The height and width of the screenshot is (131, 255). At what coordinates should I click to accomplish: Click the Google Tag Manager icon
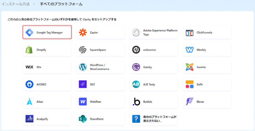[29, 32]
